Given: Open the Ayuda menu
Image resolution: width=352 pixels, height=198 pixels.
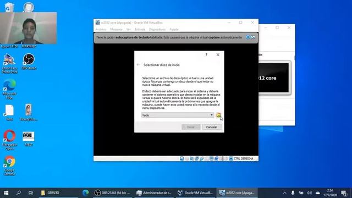Looking at the screenshot, I should pos(174,29).
